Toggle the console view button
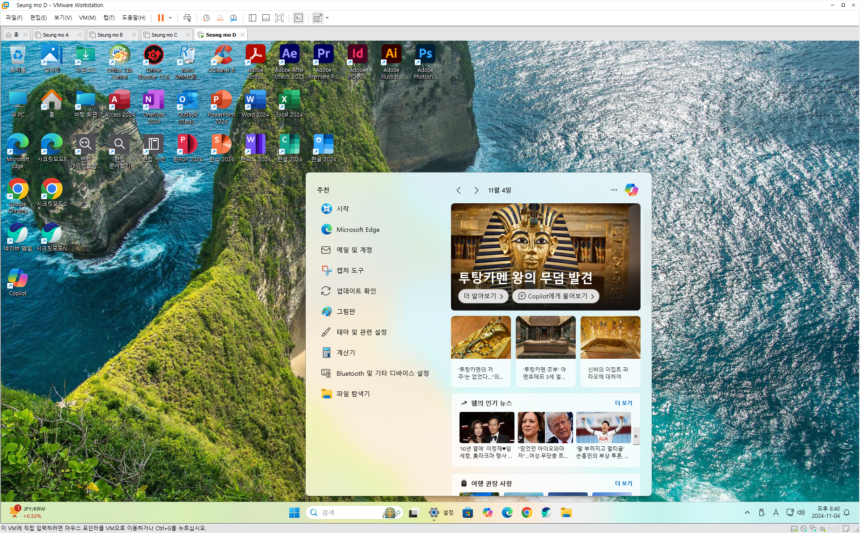860x533 pixels. (x=299, y=18)
